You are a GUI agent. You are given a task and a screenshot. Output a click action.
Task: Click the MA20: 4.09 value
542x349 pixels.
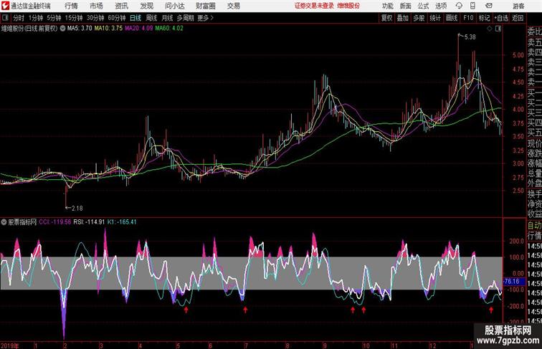[138, 29]
